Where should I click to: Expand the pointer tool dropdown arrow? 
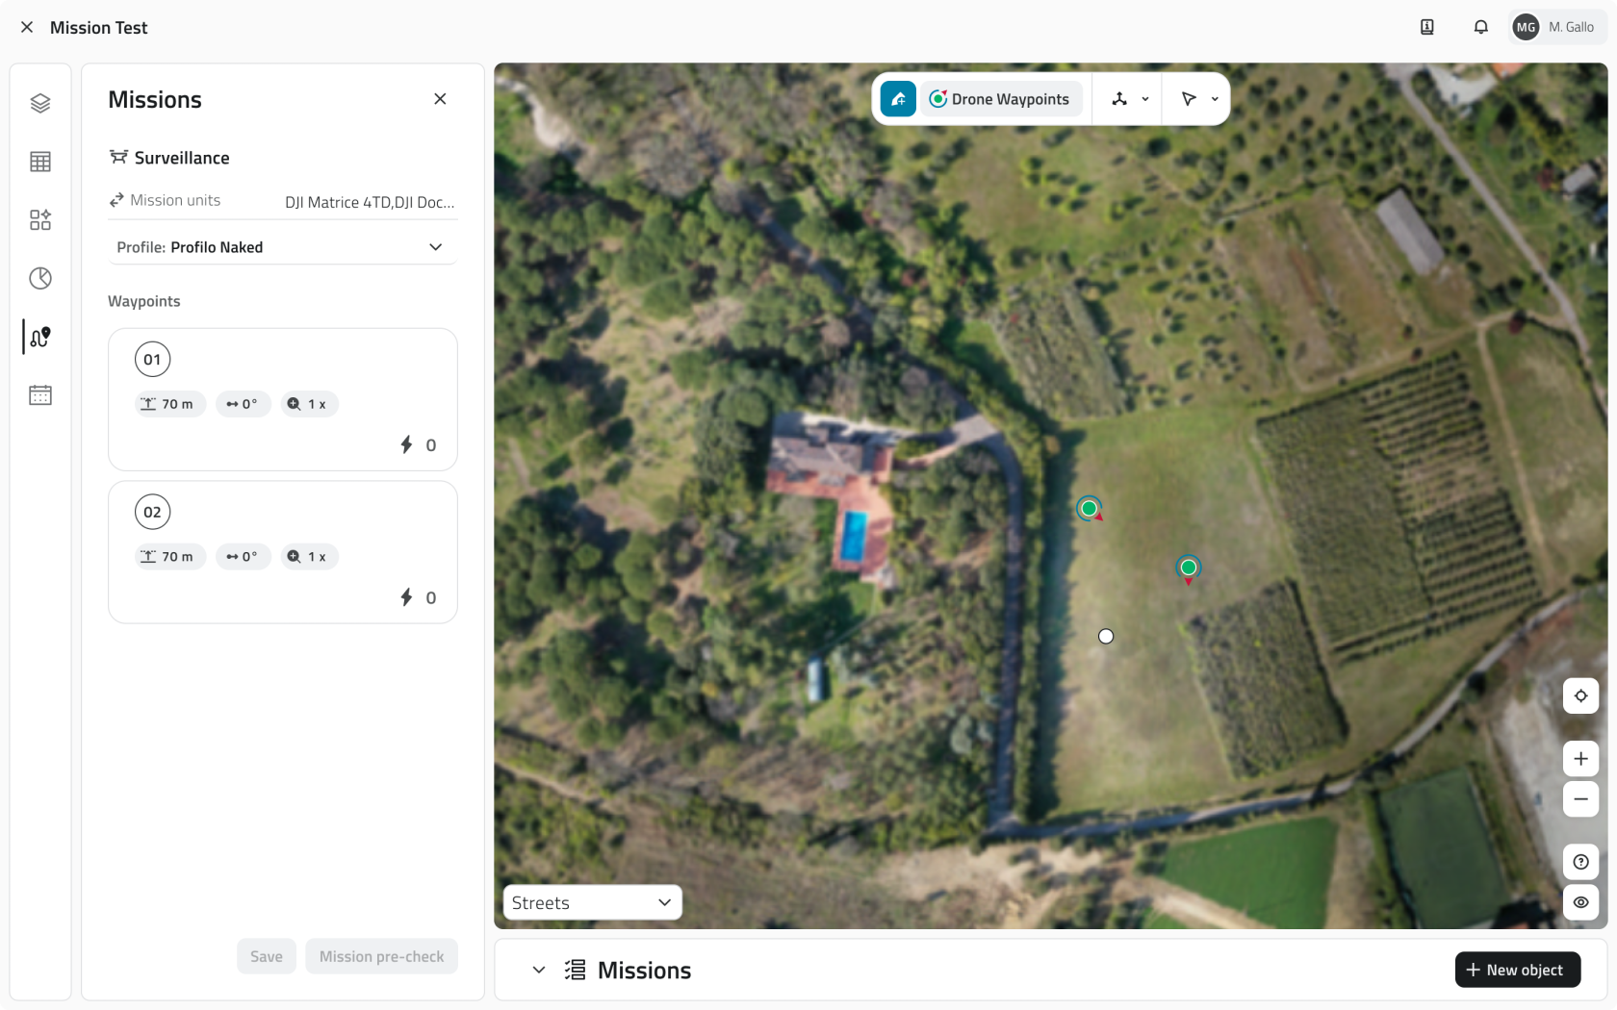[1215, 99]
